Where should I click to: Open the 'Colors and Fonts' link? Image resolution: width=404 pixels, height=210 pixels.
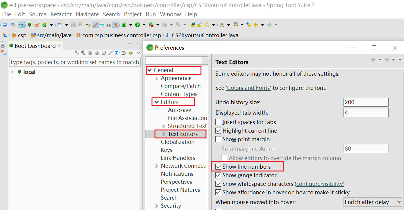[x=248, y=88]
